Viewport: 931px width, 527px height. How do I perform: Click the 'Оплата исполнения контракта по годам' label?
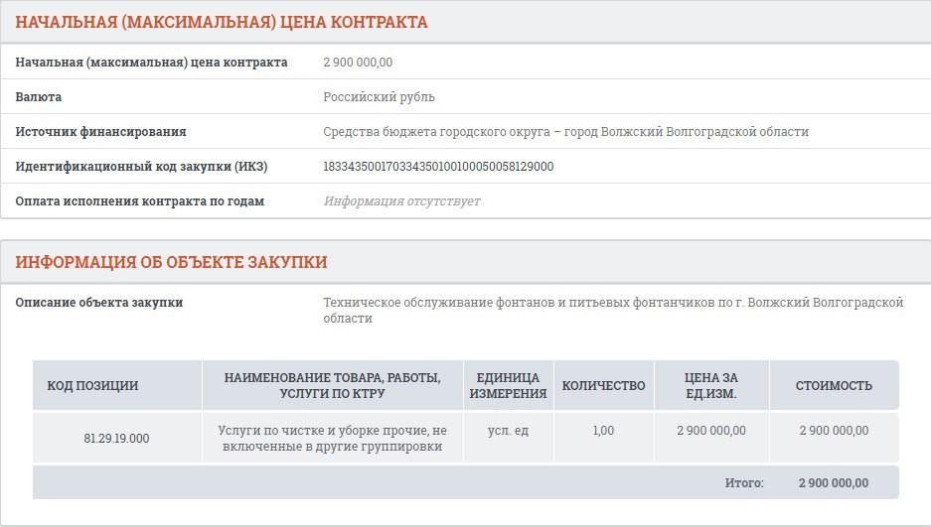(x=139, y=200)
